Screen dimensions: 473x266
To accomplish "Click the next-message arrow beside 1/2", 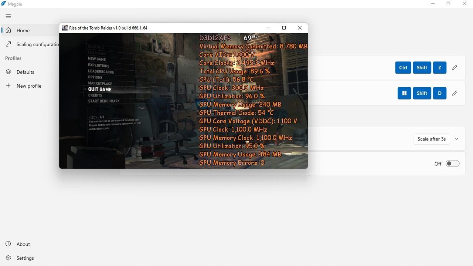I will point(96,117).
